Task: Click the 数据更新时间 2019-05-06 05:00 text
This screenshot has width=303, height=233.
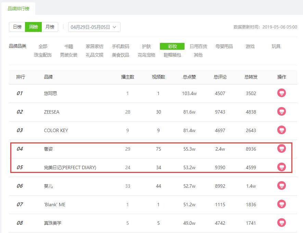Action: [265, 27]
